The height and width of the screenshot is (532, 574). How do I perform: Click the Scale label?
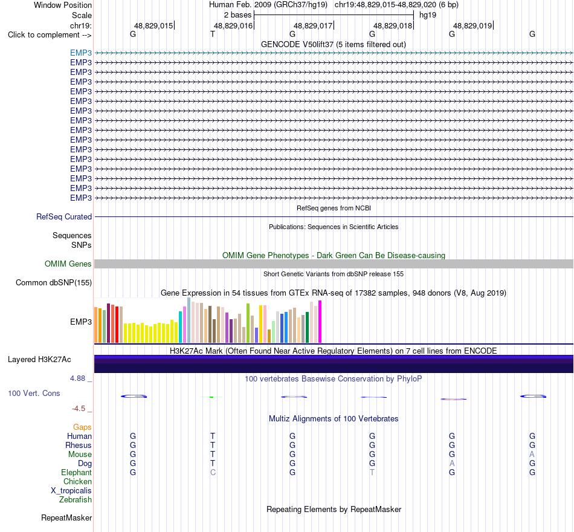[x=82, y=15]
